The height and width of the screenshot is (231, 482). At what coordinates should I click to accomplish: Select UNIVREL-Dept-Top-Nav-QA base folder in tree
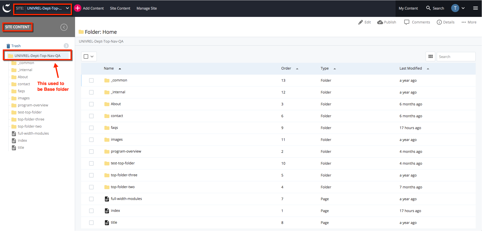(x=37, y=56)
